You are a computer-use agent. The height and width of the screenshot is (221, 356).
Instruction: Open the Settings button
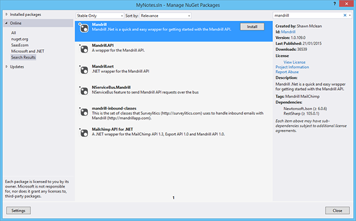pyautogui.click(x=18, y=210)
